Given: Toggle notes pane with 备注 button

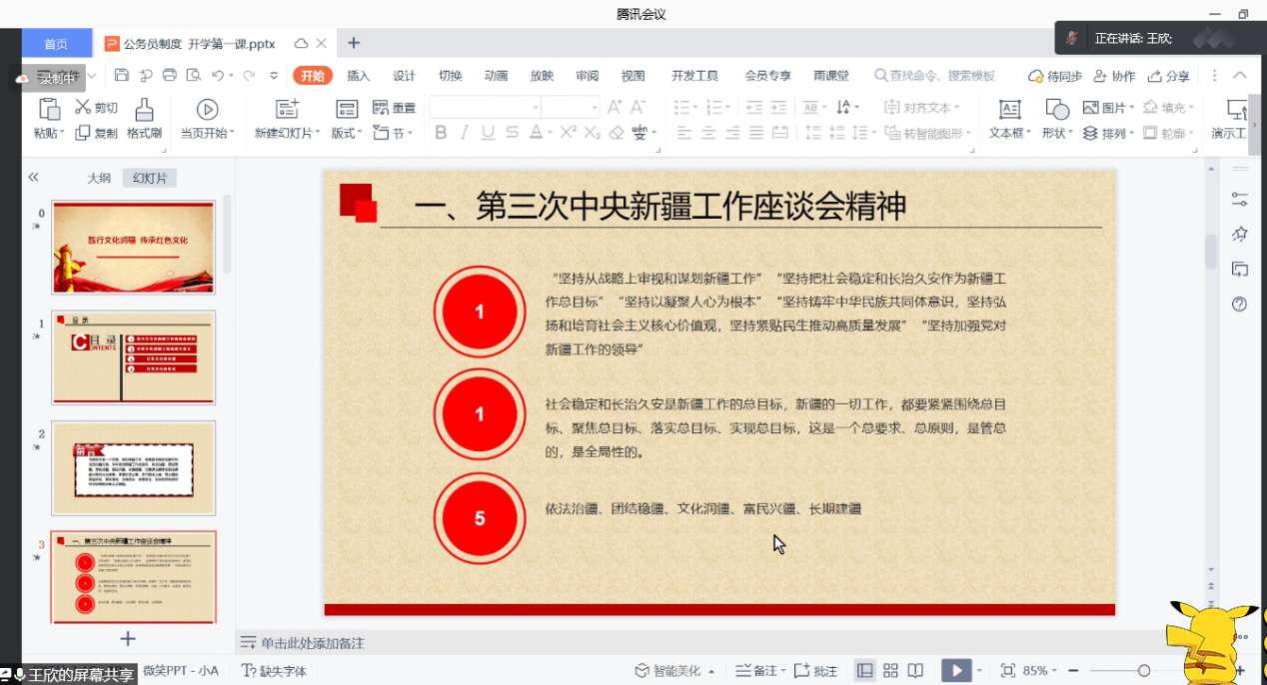Looking at the screenshot, I should coord(758,671).
